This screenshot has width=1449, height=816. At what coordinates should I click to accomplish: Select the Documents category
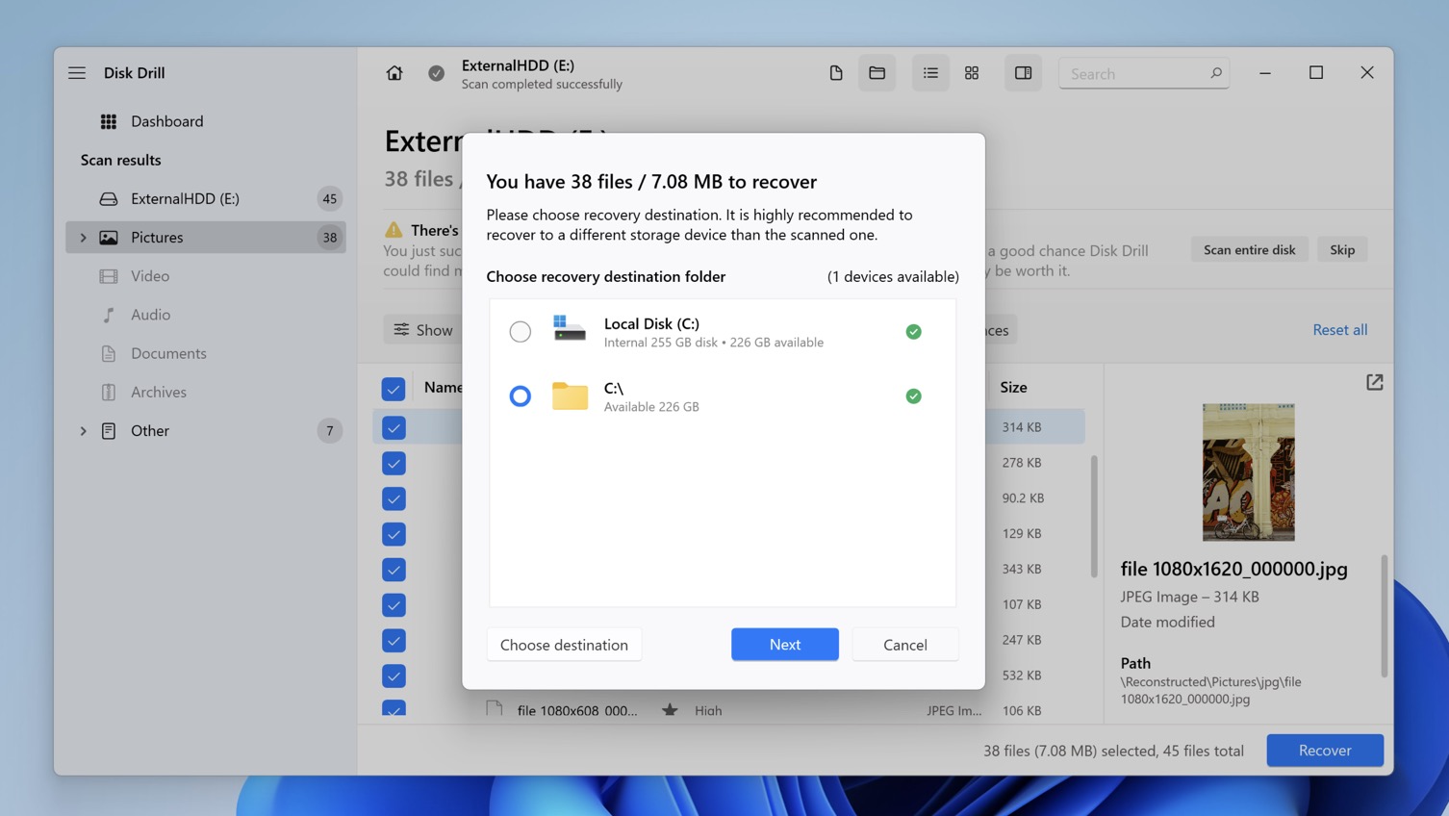(206, 353)
